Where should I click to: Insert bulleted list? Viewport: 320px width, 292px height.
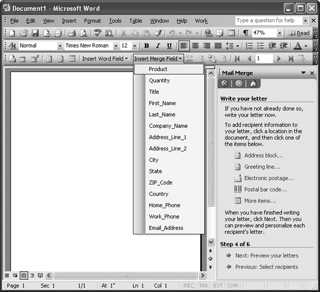coord(261,46)
